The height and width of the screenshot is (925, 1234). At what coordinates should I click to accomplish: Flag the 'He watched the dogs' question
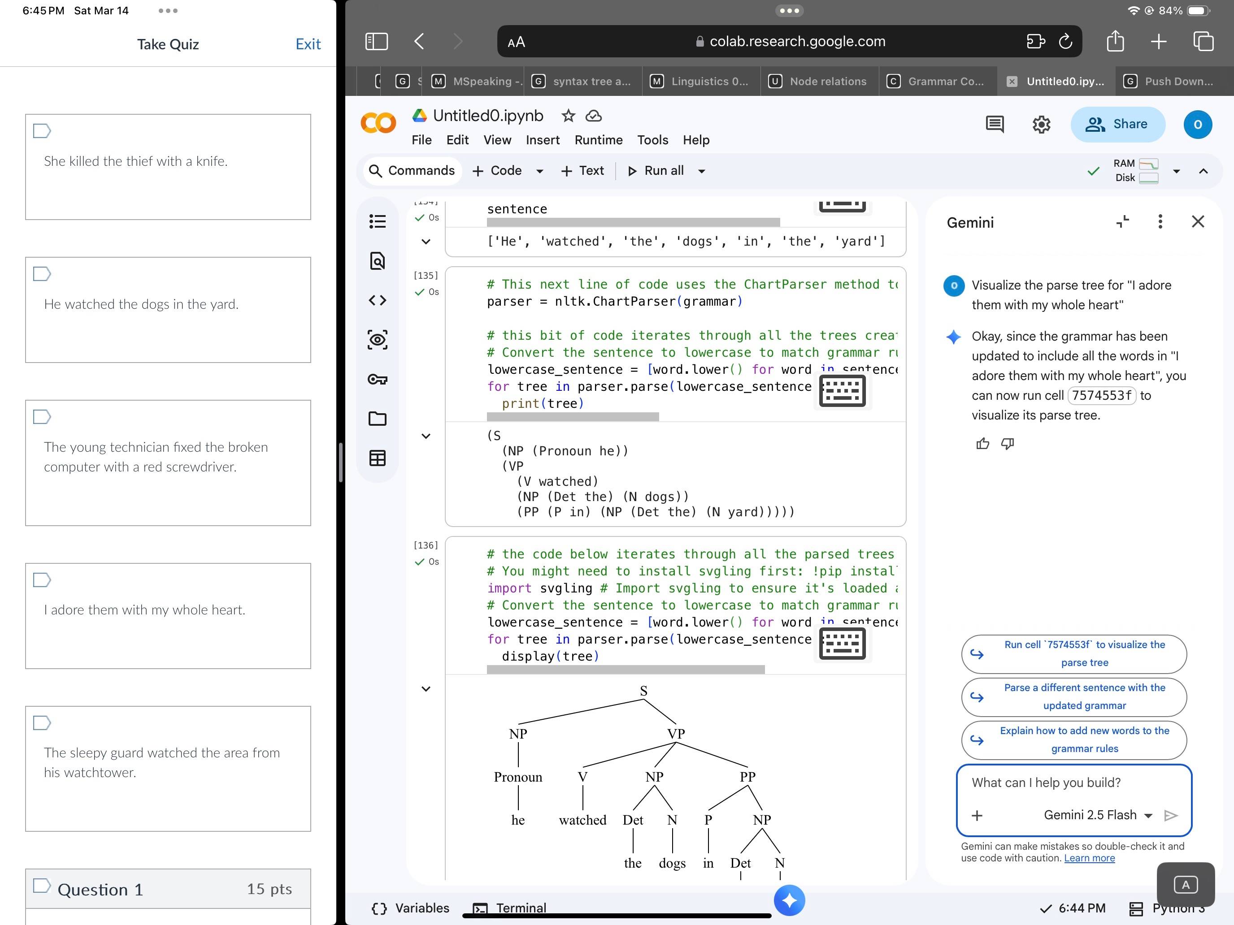(x=42, y=274)
